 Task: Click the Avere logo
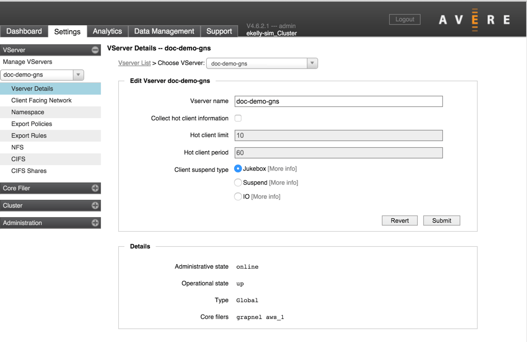tap(475, 19)
